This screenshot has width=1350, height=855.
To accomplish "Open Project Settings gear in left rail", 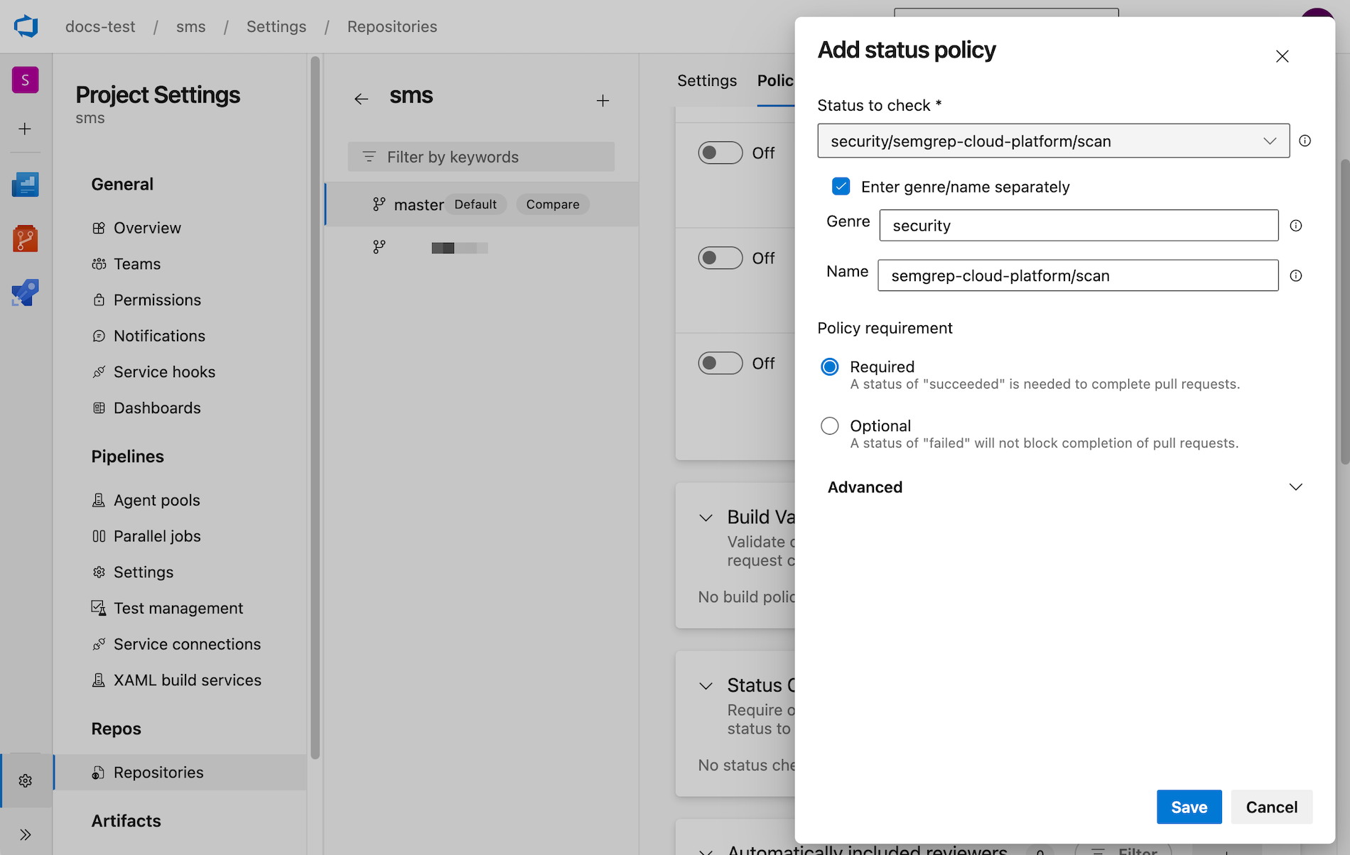I will (26, 779).
